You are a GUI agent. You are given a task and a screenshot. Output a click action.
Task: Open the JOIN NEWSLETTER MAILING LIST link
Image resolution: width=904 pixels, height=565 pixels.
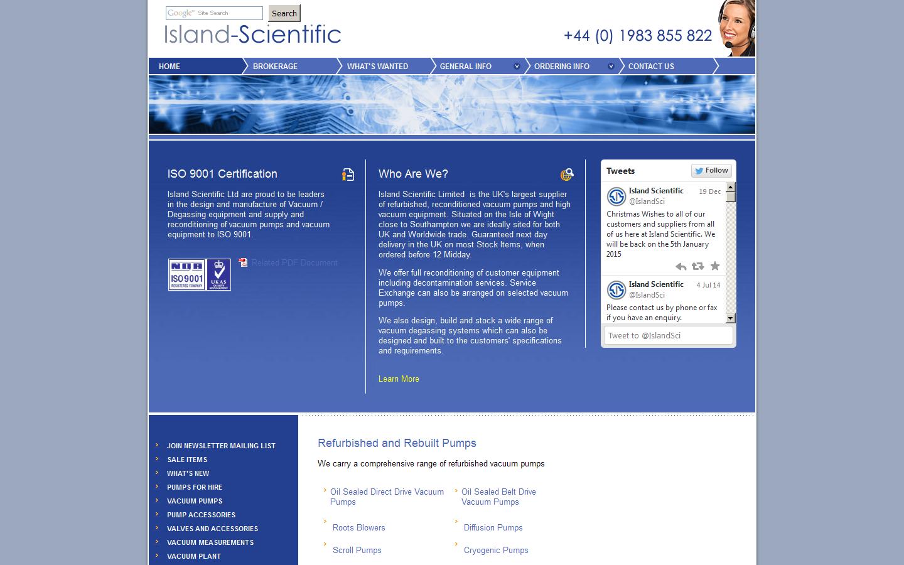tap(220, 446)
